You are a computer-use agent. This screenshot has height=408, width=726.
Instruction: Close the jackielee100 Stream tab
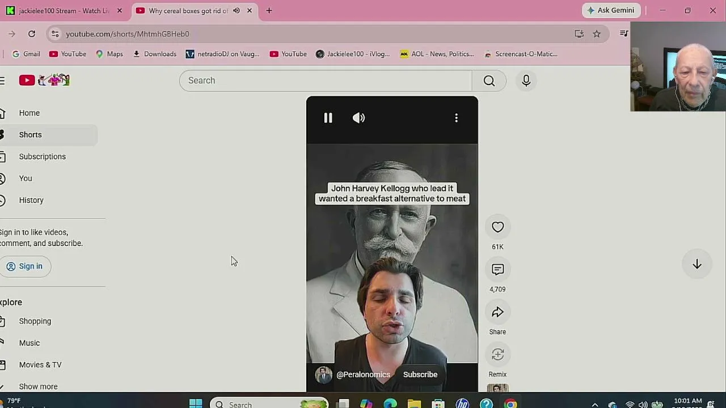(119, 11)
